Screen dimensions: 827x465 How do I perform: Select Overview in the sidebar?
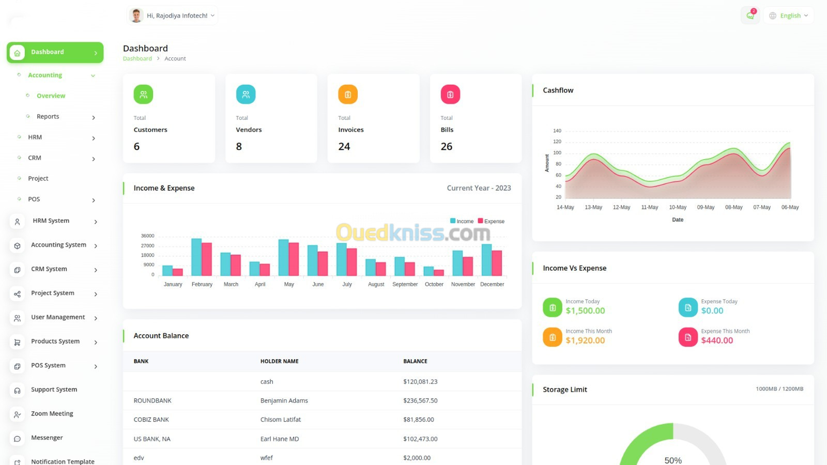click(x=51, y=96)
